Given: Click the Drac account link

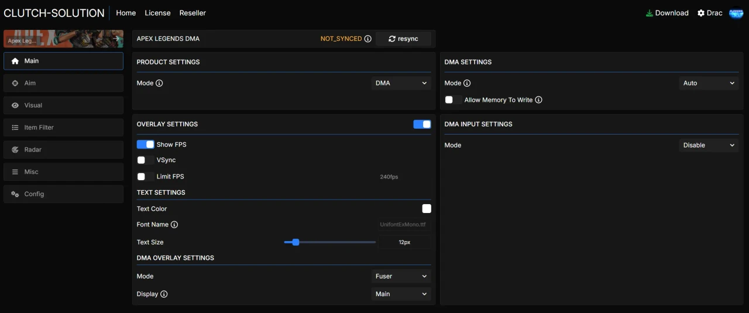Looking at the screenshot, I should tap(710, 13).
